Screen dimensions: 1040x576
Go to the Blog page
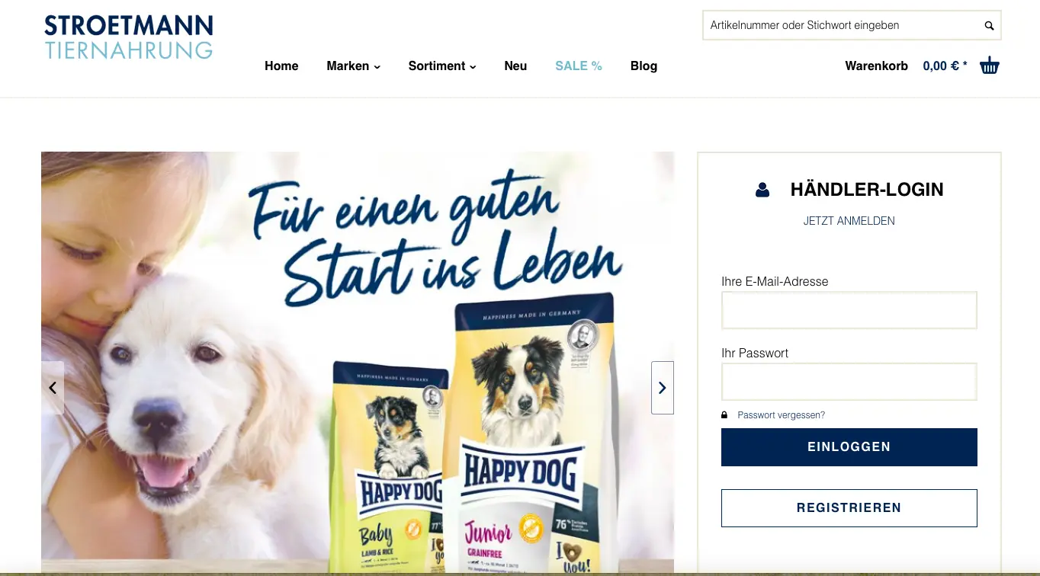(644, 66)
